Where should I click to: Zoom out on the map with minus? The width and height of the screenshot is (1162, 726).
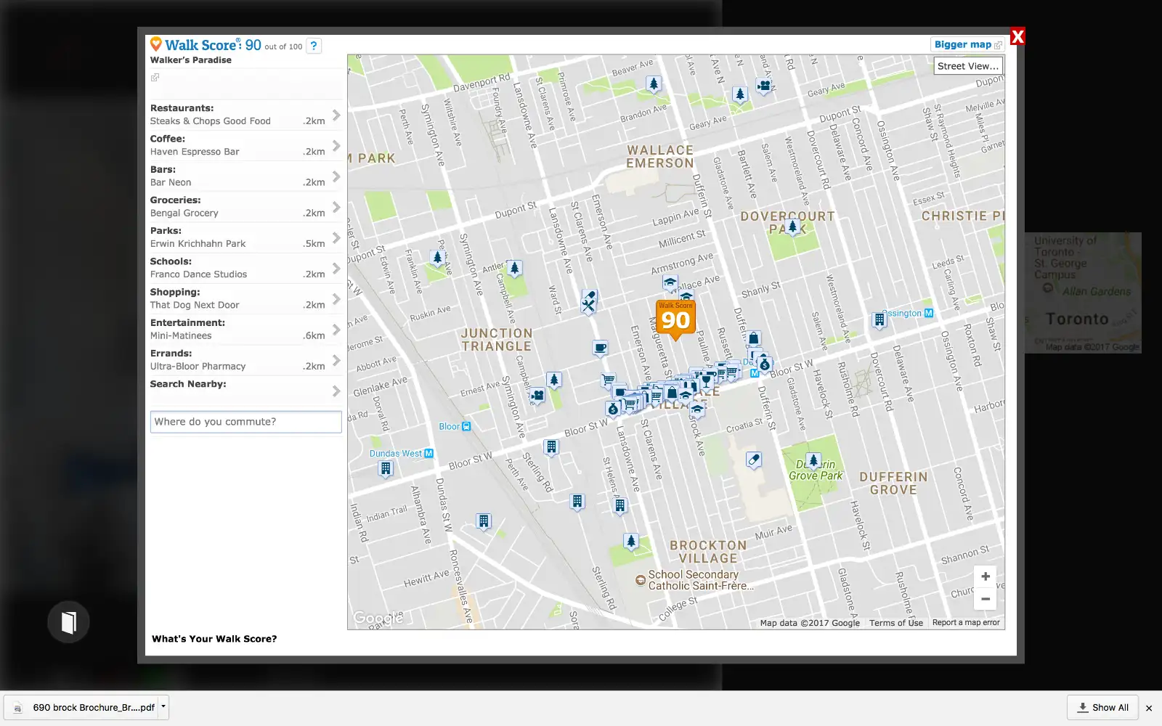(x=986, y=599)
